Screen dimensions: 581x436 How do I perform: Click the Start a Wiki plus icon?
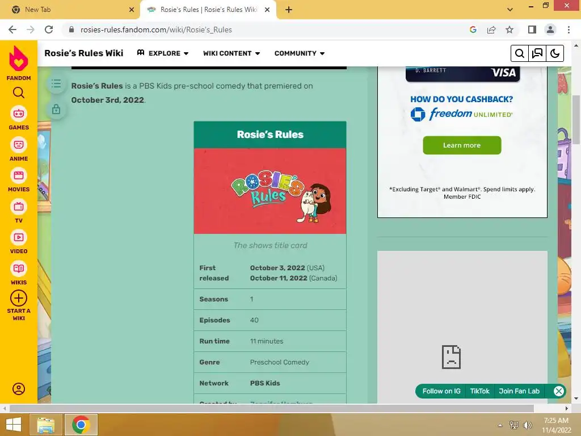coord(19,298)
